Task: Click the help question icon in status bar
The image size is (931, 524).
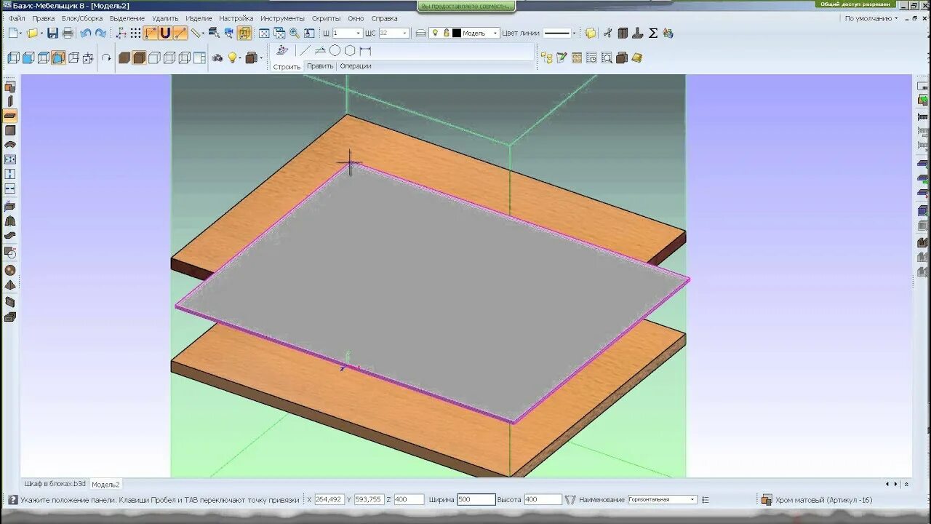Action: coord(12,500)
